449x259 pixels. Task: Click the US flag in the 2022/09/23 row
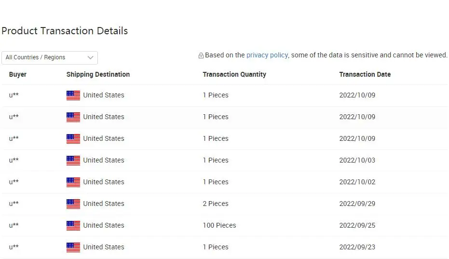tap(73, 247)
